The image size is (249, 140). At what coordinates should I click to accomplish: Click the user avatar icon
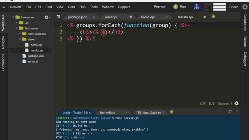196,7
